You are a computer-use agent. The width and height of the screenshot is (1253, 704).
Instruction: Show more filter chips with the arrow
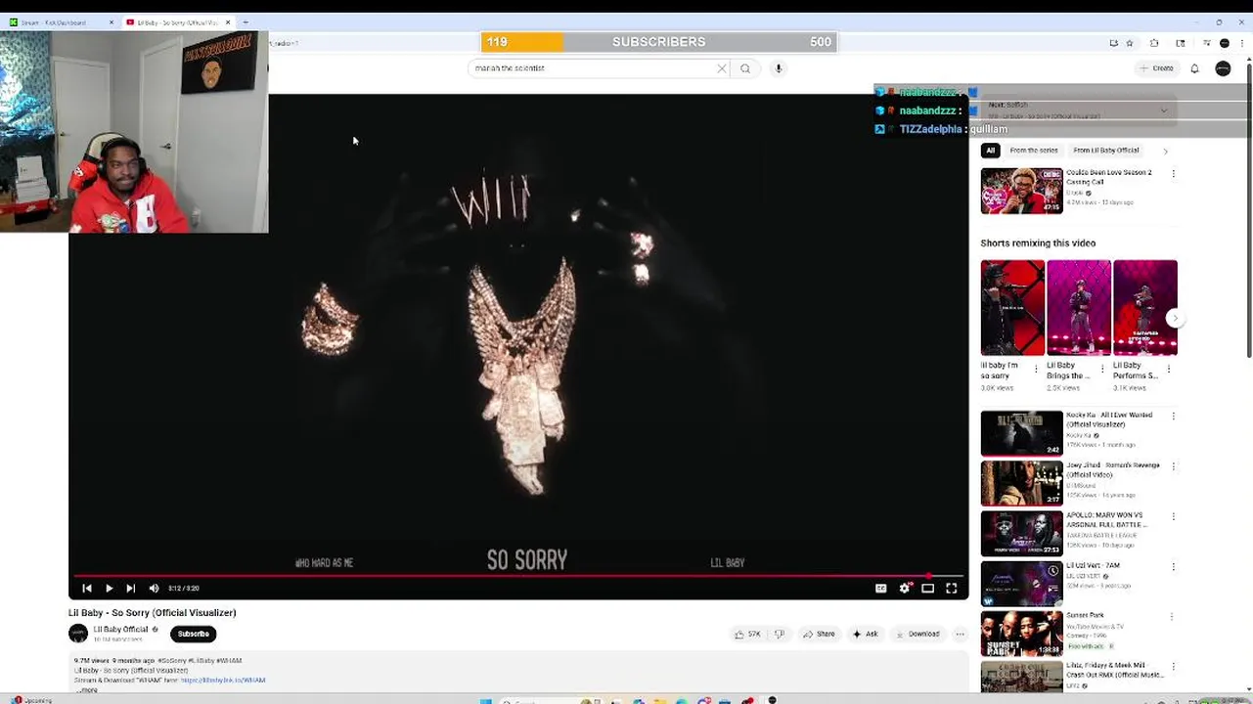[1165, 152]
